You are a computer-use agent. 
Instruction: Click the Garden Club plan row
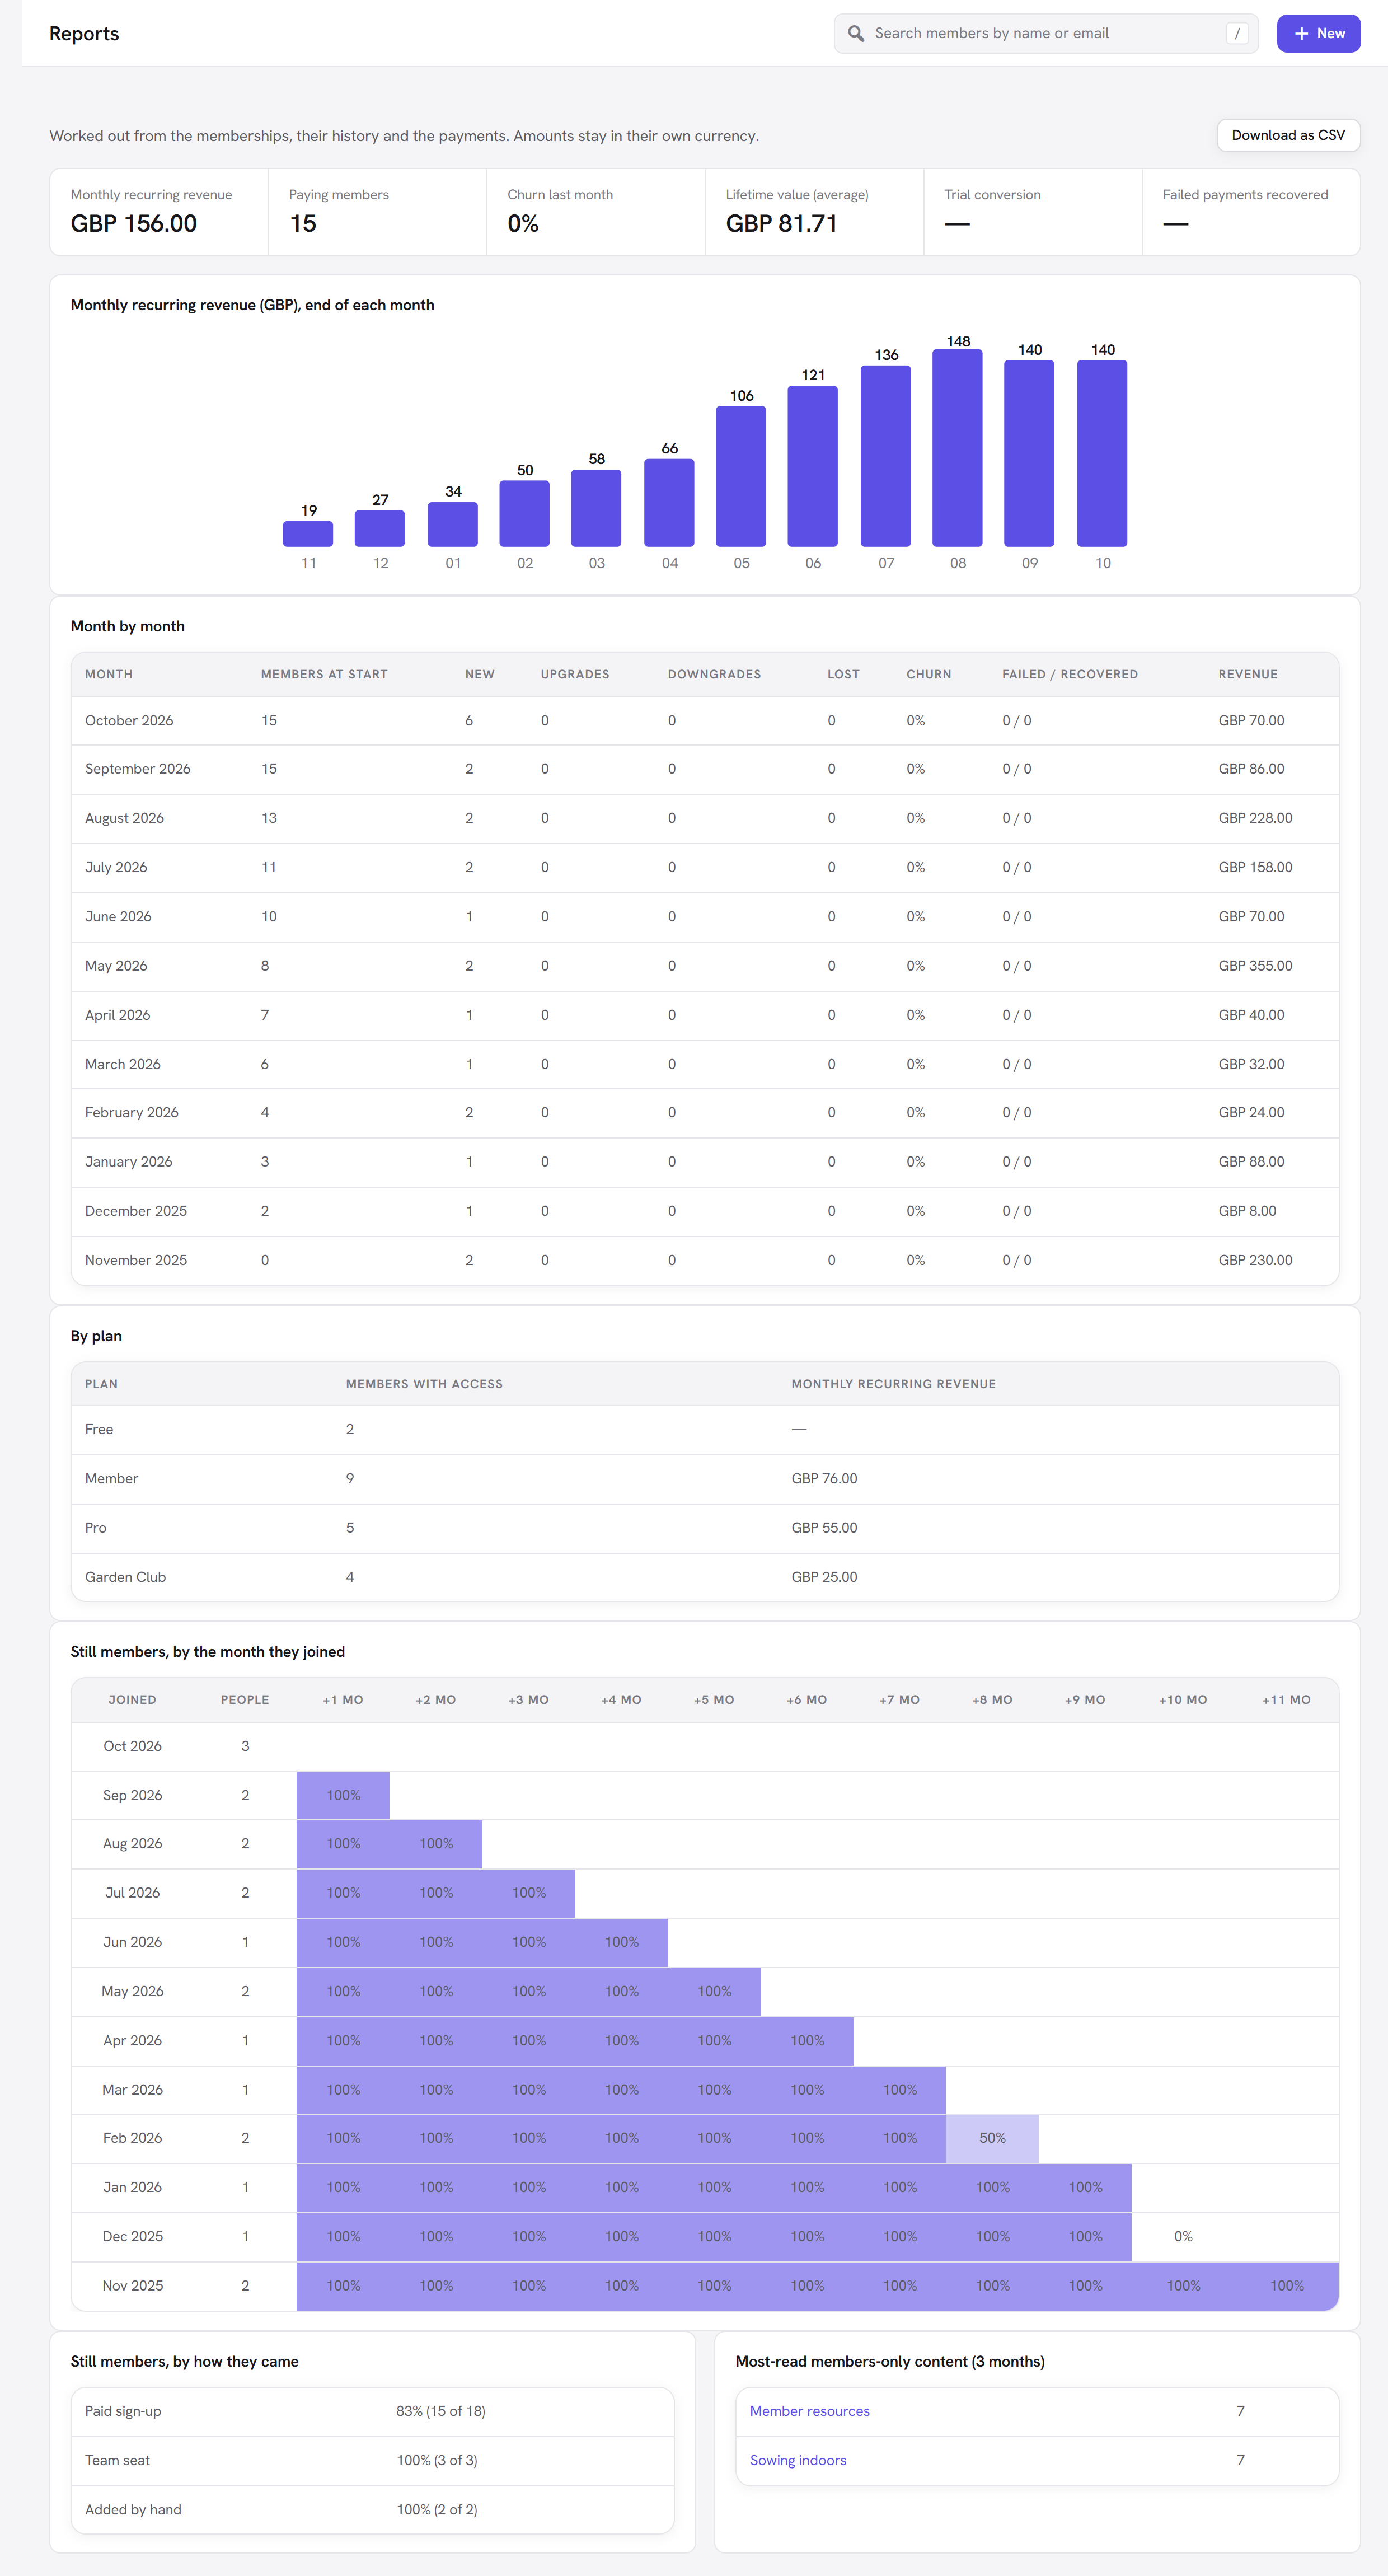(x=705, y=1576)
